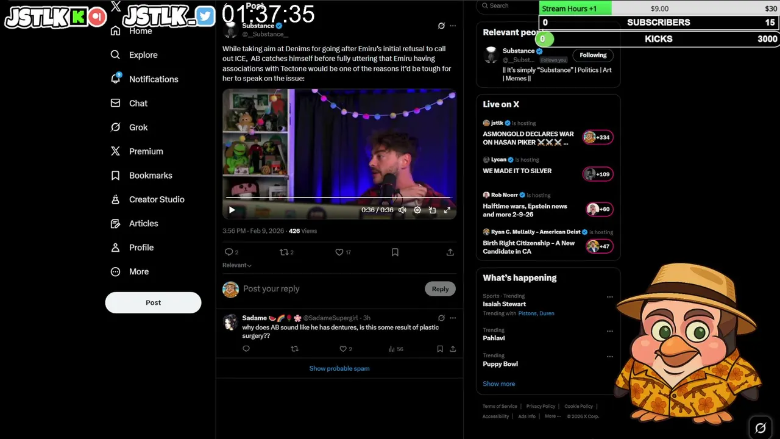Open Substance's avatar in Relevant people
The image size is (780, 439).
[x=491, y=55]
